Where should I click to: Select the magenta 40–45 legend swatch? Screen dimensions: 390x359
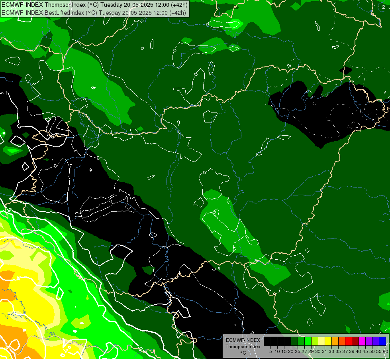362,341
